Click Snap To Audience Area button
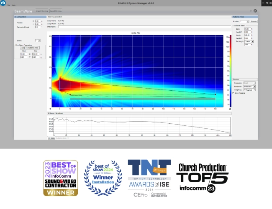The height and width of the screenshot is (209, 272). click(x=29, y=48)
